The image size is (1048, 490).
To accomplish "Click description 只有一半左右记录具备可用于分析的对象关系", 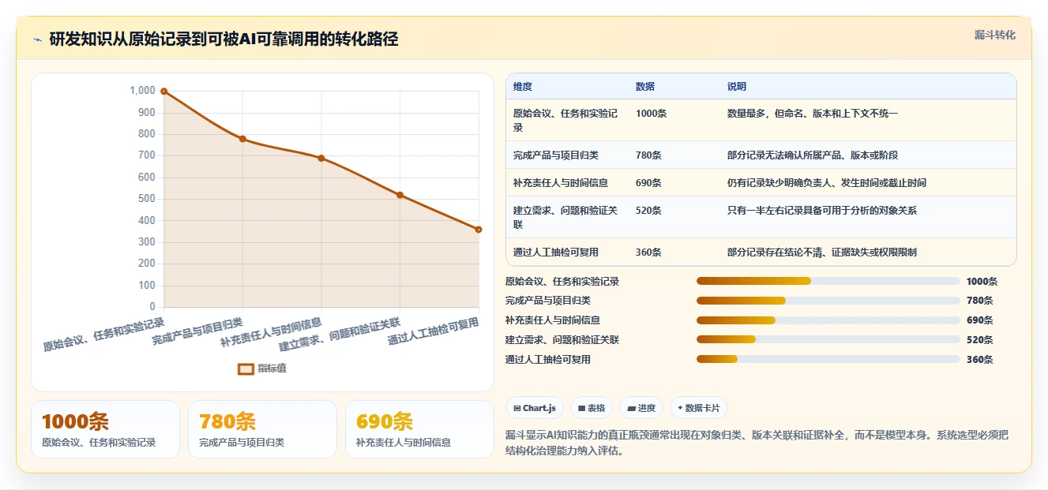I will 822,211.
